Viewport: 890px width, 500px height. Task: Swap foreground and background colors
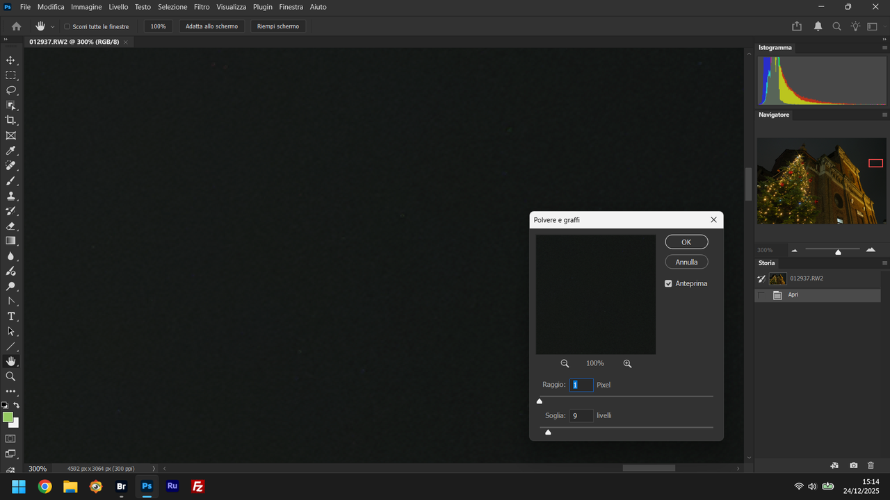click(17, 405)
